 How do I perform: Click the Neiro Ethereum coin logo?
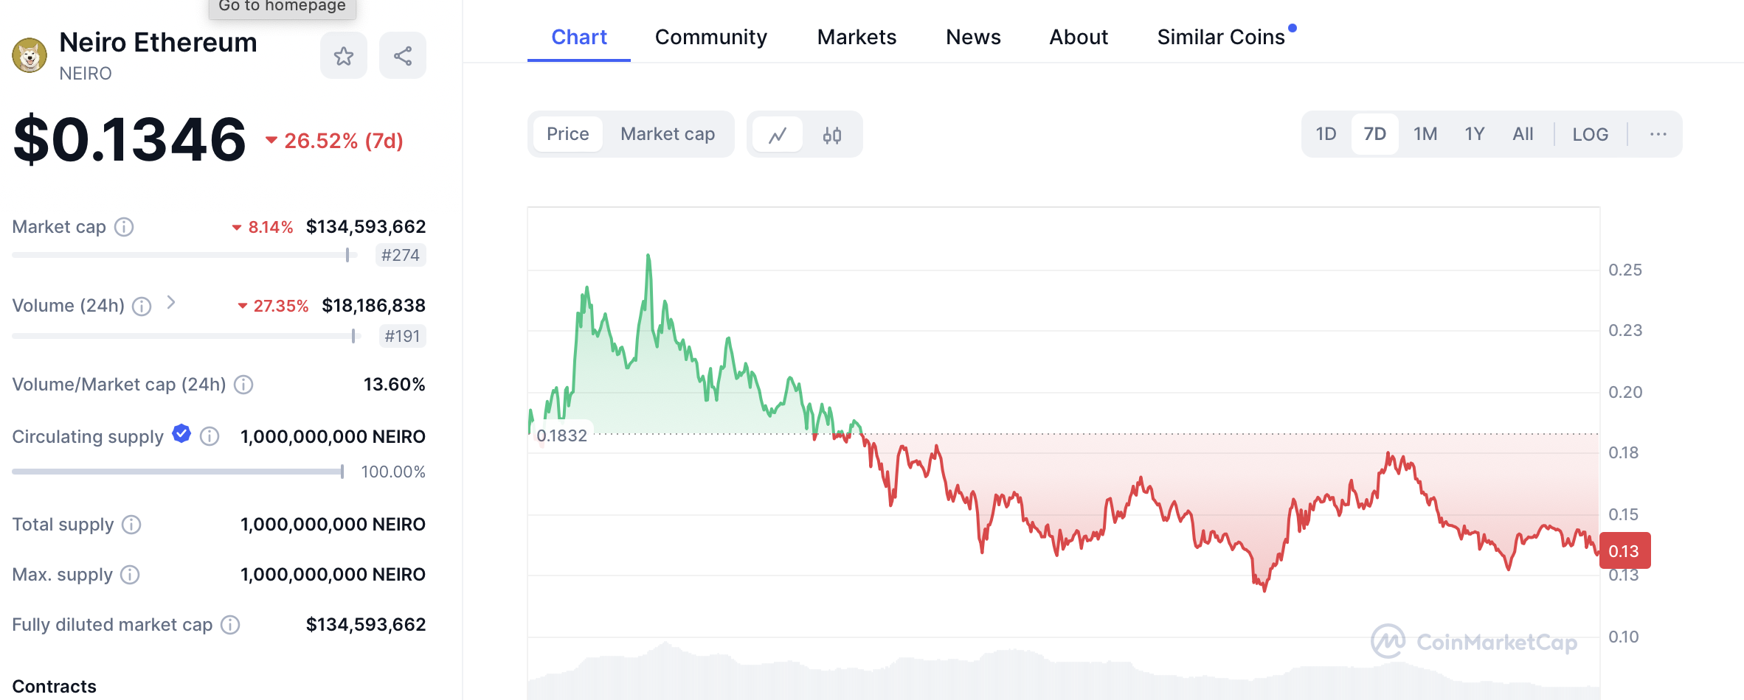tap(30, 55)
